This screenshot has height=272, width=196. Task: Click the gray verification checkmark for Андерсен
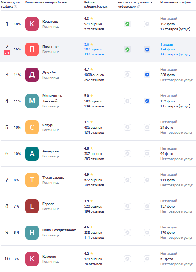click(147, 153)
